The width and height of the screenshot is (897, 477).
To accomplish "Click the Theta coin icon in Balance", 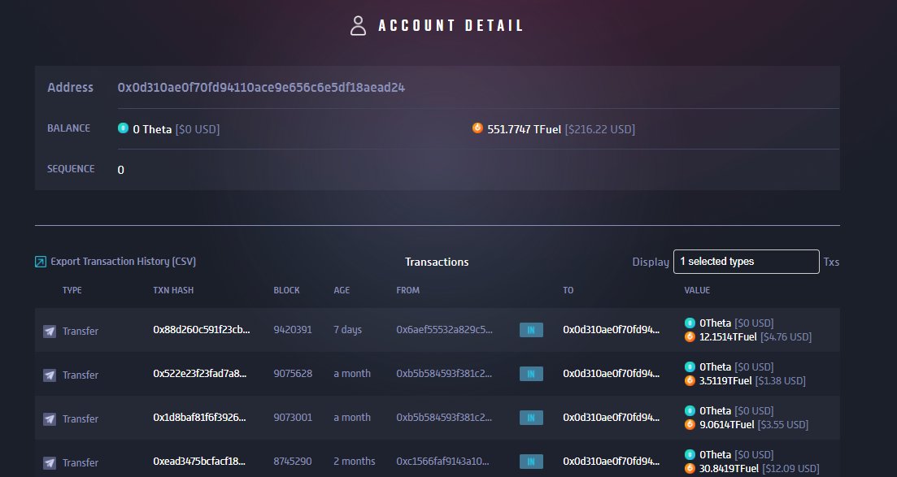I will [x=123, y=128].
